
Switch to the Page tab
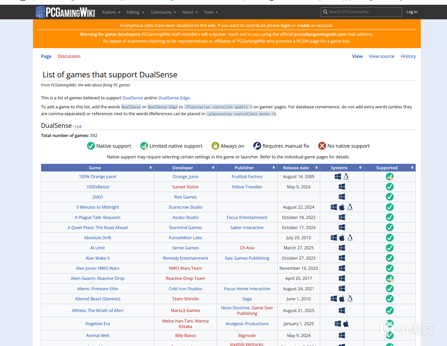point(46,56)
